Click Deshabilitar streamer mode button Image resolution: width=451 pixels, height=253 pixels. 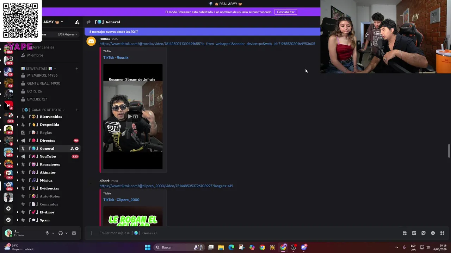coord(286,12)
